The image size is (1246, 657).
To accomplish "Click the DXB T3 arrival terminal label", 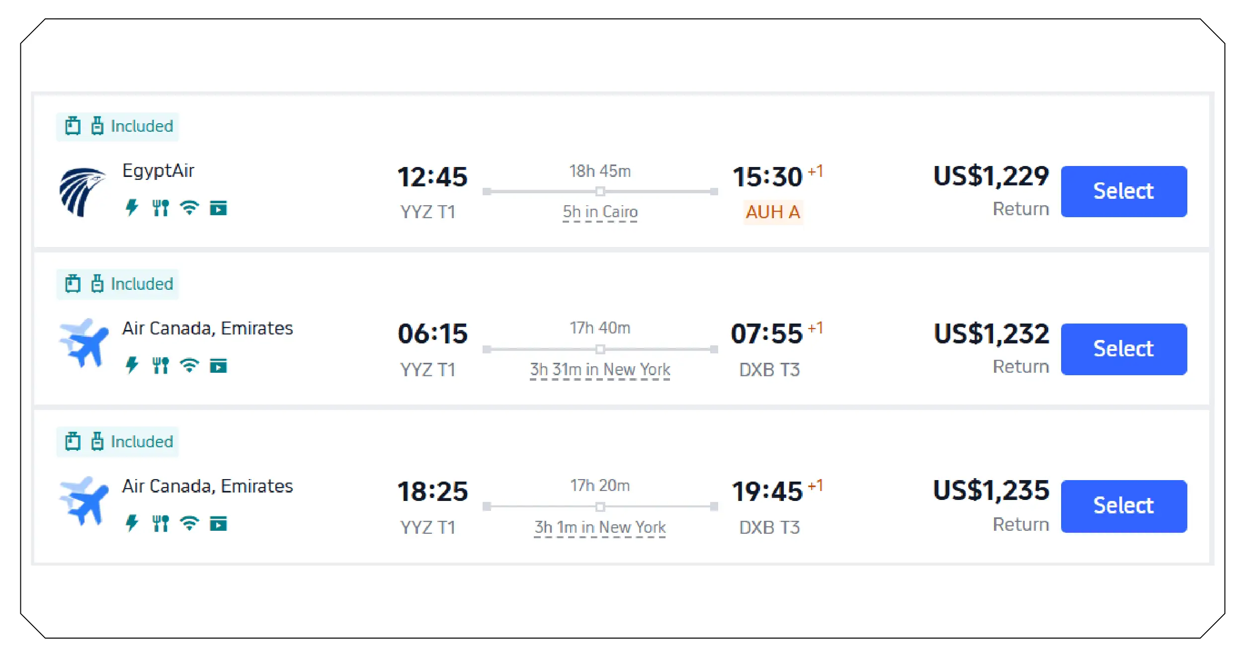I will tap(770, 369).
